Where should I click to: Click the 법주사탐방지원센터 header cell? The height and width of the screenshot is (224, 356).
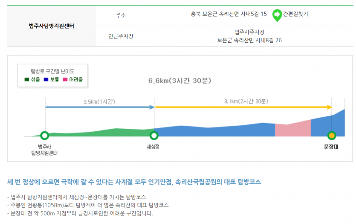pos(51,26)
